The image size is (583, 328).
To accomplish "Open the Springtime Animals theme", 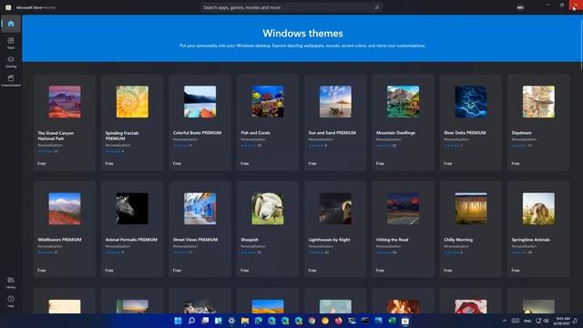I will pos(538,229).
